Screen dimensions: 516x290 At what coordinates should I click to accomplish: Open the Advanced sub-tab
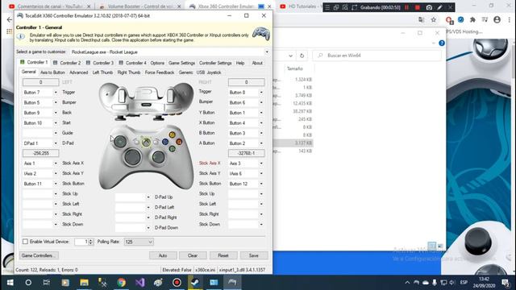click(x=79, y=72)
